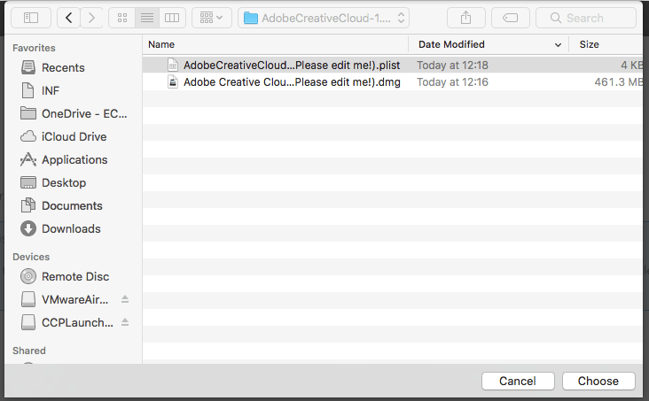Image resolution: width=649 pixels, height=401 pixels.
Task: Open iCloud Drive in sidebar
Action: 74,137
